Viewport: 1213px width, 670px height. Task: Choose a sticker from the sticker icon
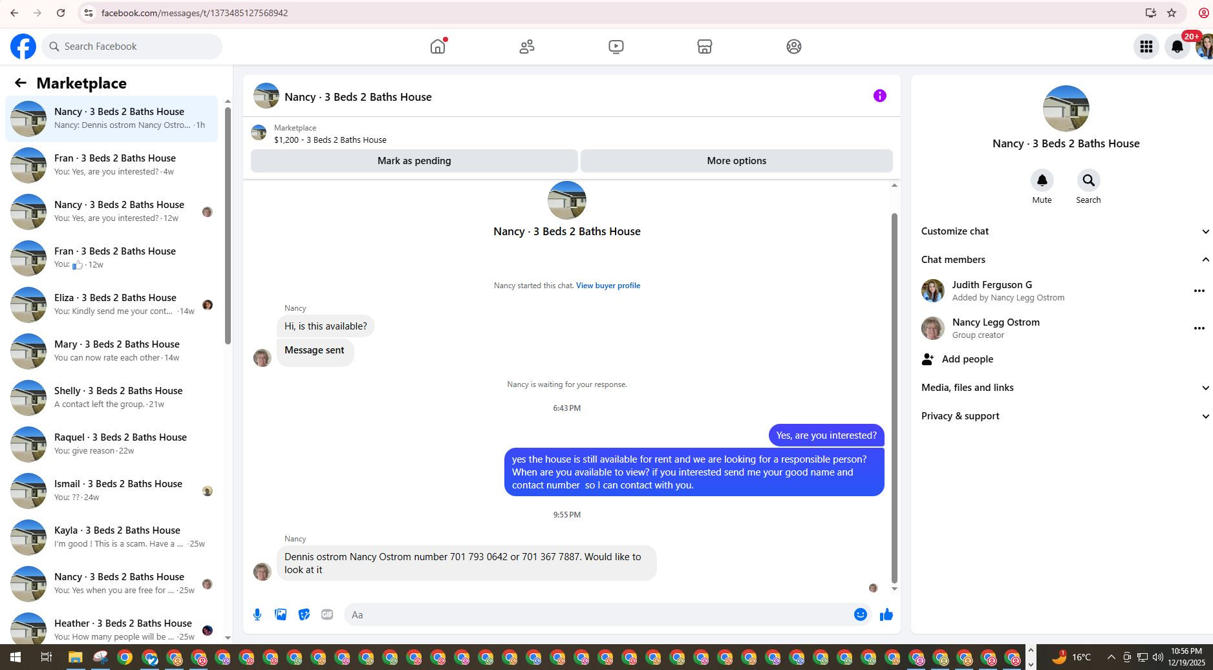[x=304, y=614]
